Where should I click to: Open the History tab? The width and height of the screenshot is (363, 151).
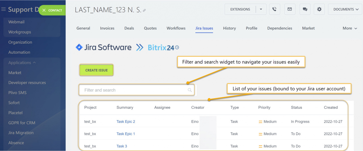pos(229,28)
